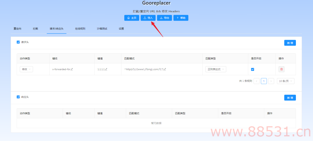Click the pencil icon next to 1.1.1.1
This screenshot has width=313, height=141.
click(106, 69)
